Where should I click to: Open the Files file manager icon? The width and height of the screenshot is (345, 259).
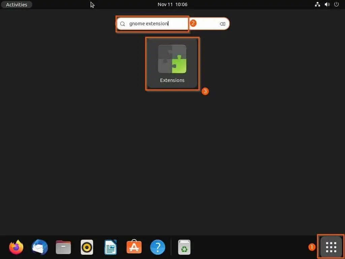pyautogui.click(x=63, y=247)
